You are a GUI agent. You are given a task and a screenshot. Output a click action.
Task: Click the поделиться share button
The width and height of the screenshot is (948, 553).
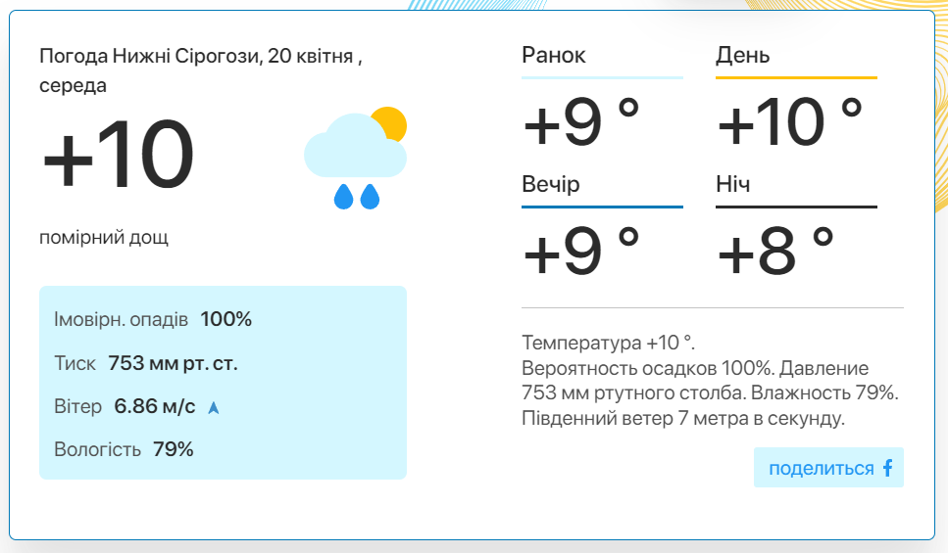pos(828,467)
